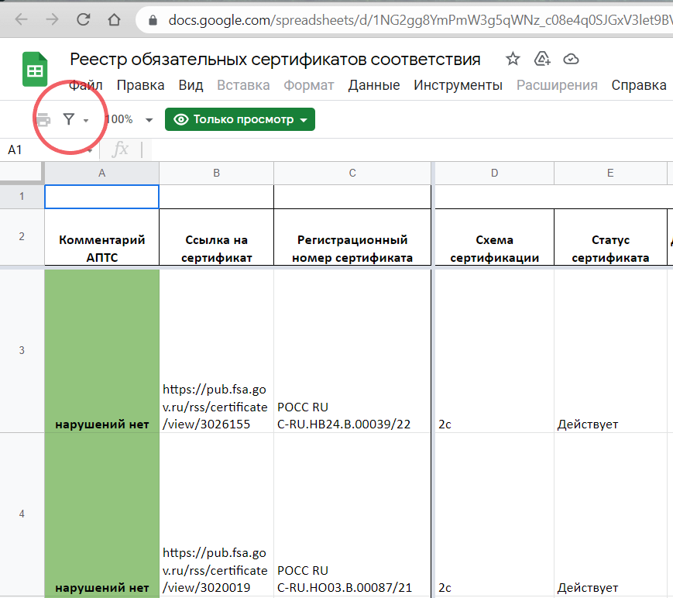Click the A1 name box

click(x=50, y=149)
